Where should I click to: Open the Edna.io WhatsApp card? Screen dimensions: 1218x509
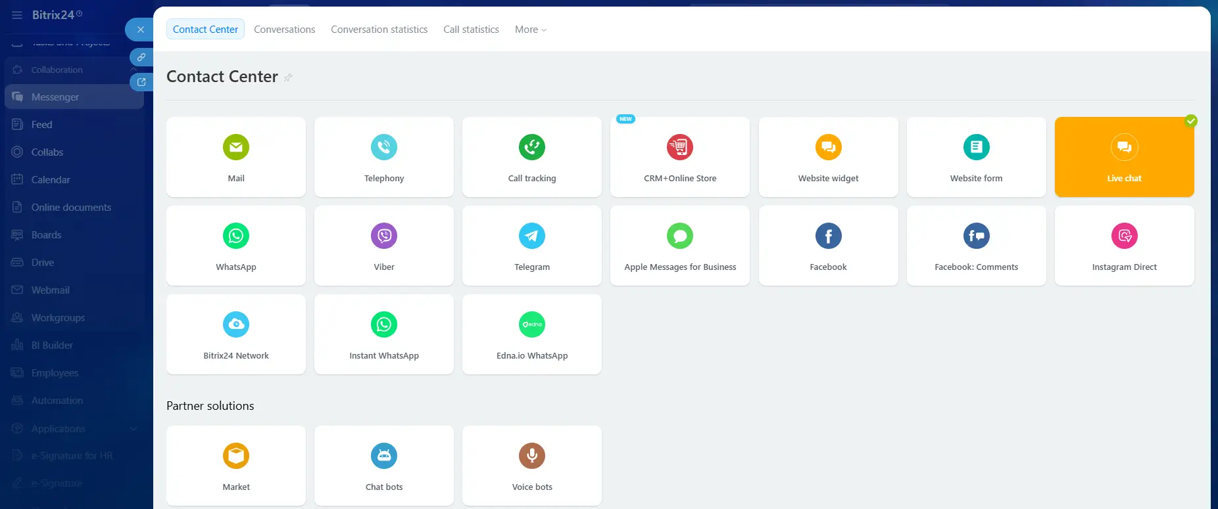tap(532, 334)
